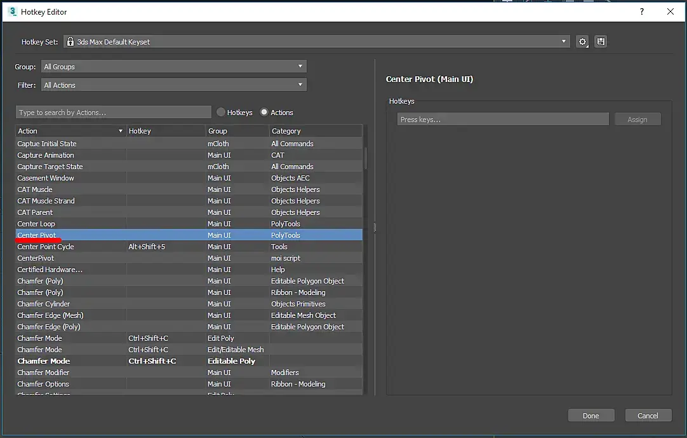Expand the Filter All Actions dropdown
Image resolution: width=687 pixels, height=438 pixels.
point(174,85)
